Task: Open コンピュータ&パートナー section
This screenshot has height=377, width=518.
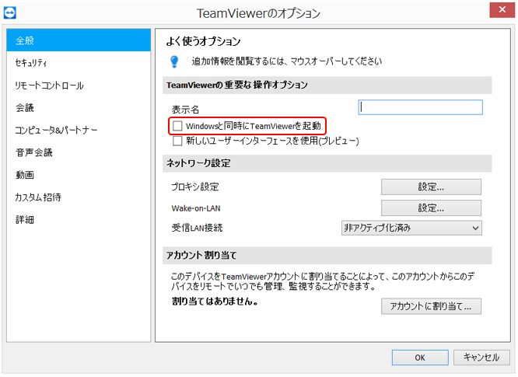Action: tap(78, 130)
